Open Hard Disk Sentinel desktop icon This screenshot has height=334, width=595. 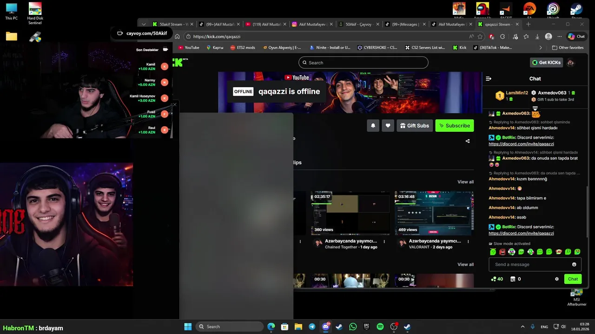pos(35,13)
